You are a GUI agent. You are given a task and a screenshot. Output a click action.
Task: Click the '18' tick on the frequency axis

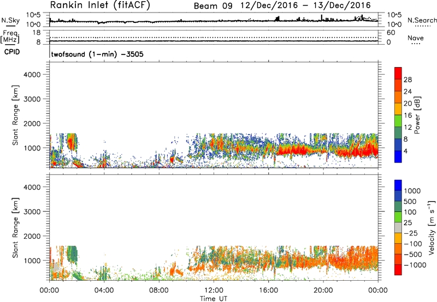click(36, 33)
